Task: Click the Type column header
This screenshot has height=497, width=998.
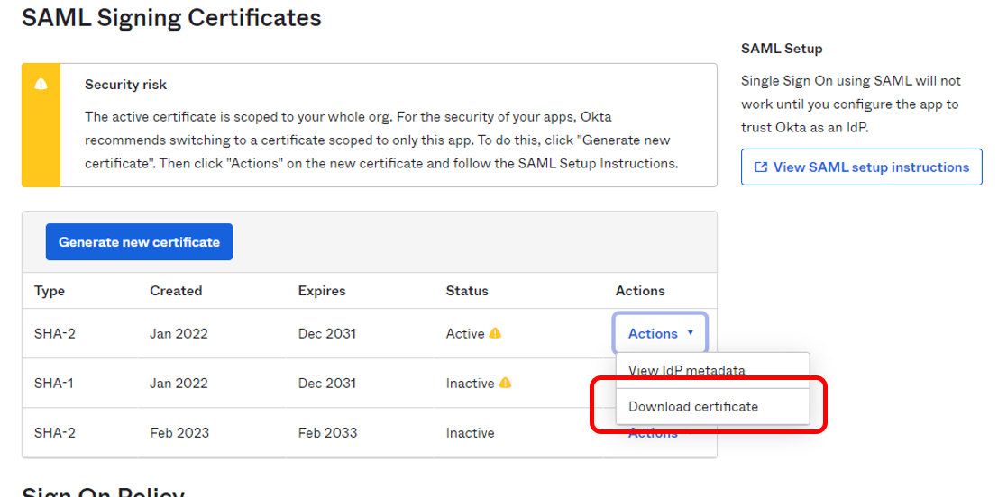Action: [x=50, y=291]
